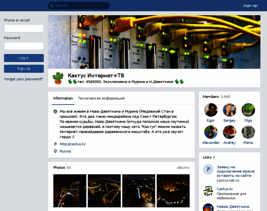
Task: Click the name Egor under members
Action: point(211,121)
